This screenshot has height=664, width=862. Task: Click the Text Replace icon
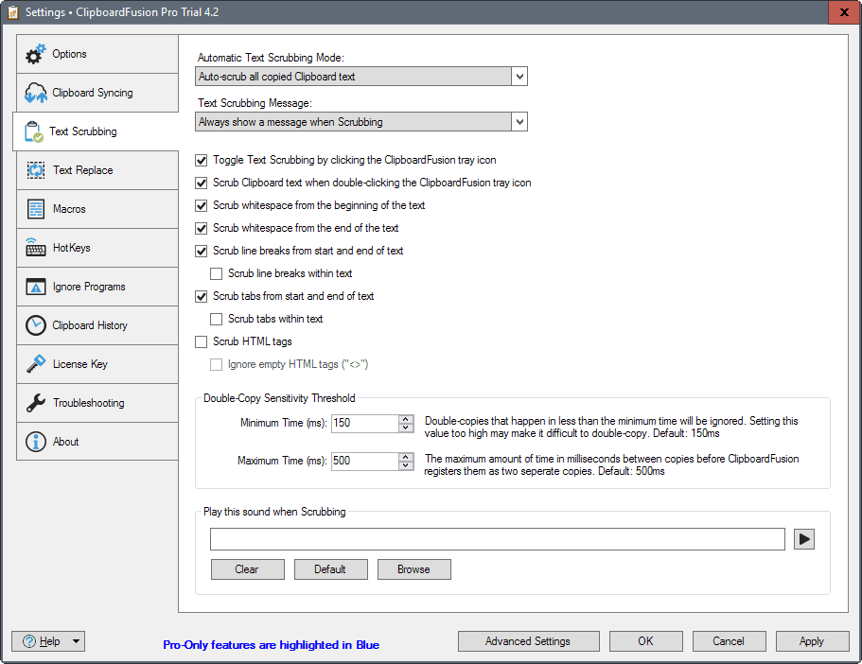36,170
